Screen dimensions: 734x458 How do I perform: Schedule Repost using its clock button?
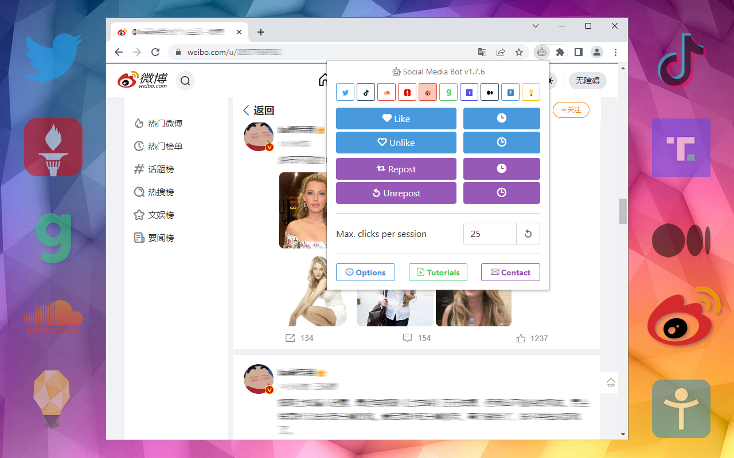point(501,169)
